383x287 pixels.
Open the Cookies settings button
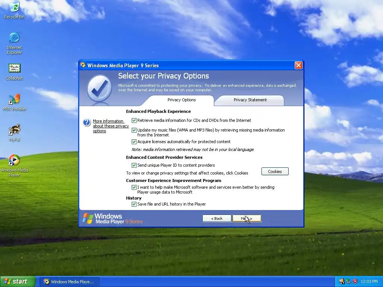(x=275, y=171)
